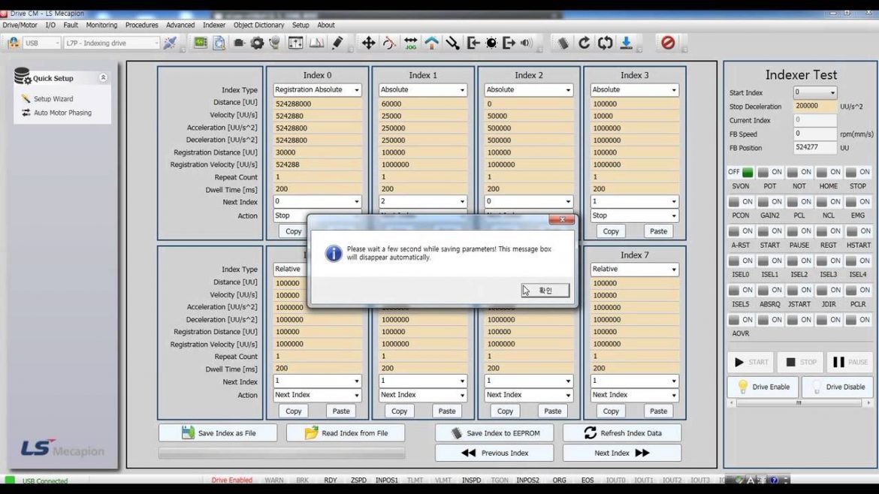Click the wrench tool icon

[x=452, y=43]
